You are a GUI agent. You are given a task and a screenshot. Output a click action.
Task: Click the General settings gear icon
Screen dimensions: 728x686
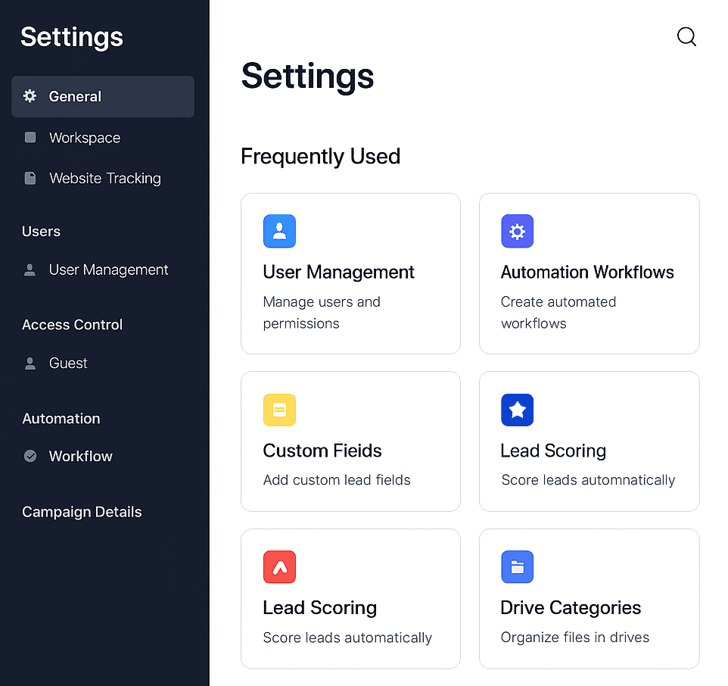tap(30, 96)
